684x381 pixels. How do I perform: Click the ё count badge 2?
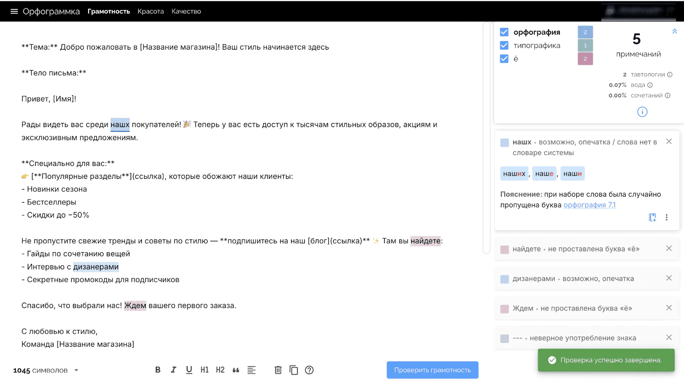click(x=585, y=59)
